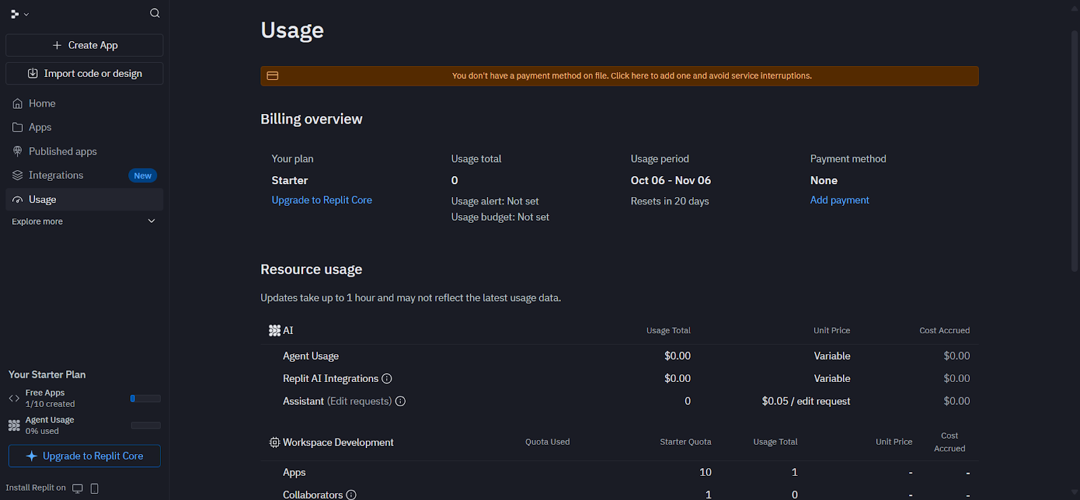Click the mobile install icon
Image resolution: width=1080 pixels, height=500 pixels.
coord(94,489)
